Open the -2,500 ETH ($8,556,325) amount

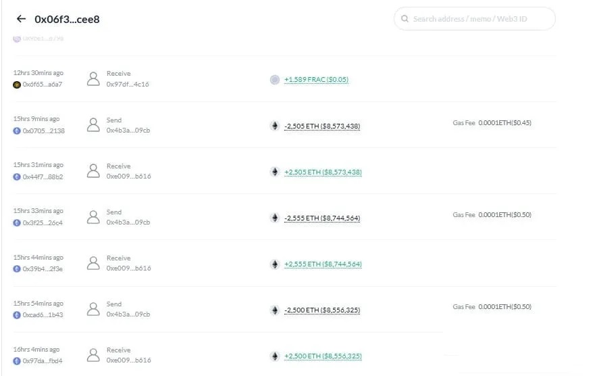[322, 310]
